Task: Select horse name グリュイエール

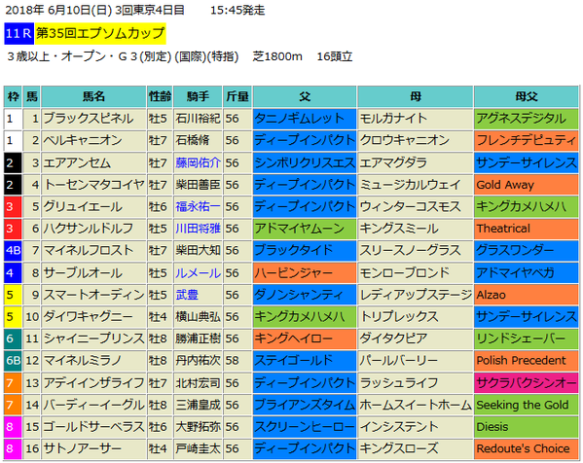Action: coord(83,206)
